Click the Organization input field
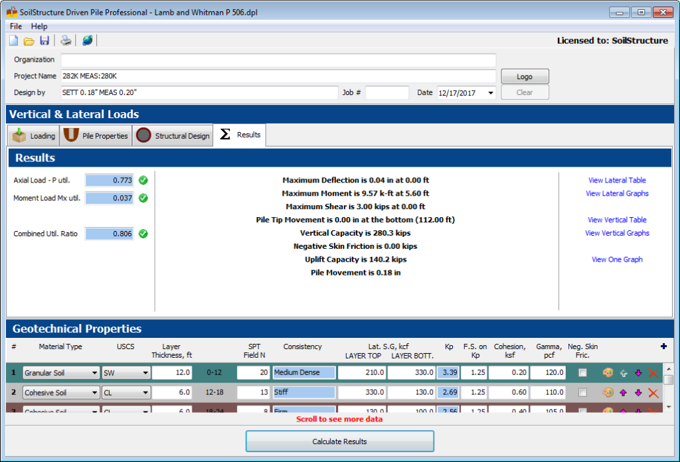This screenshot has width=680, height=462. click(278, 60)
